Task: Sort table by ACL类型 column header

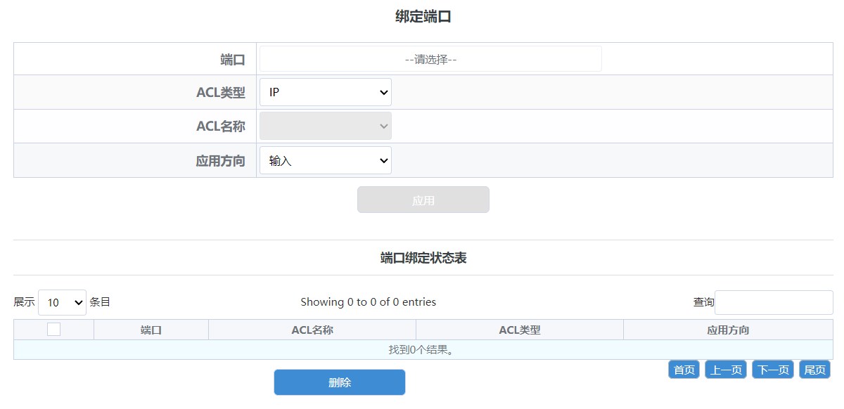Action: (520, 330)
